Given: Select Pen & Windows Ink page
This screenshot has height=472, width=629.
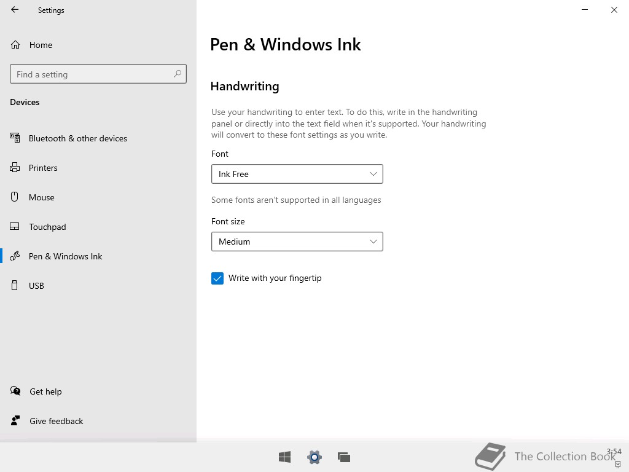Looking at the screenshot, I should coord(98,256).
